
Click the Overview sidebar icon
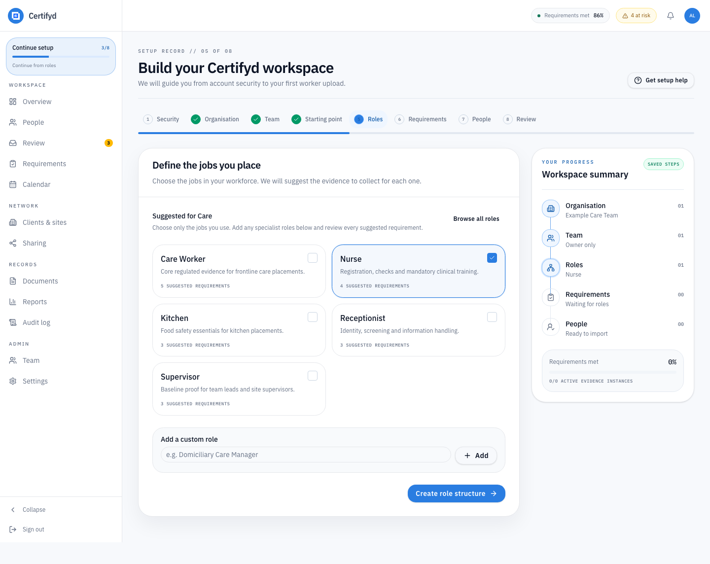point(13,102)
